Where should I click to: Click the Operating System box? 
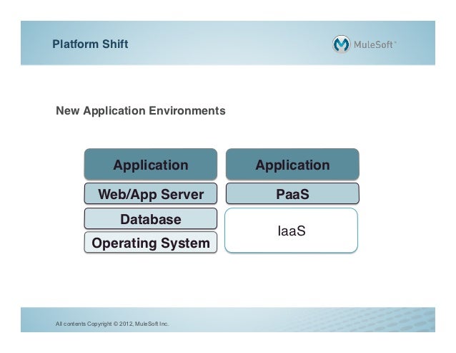[151, 242]
